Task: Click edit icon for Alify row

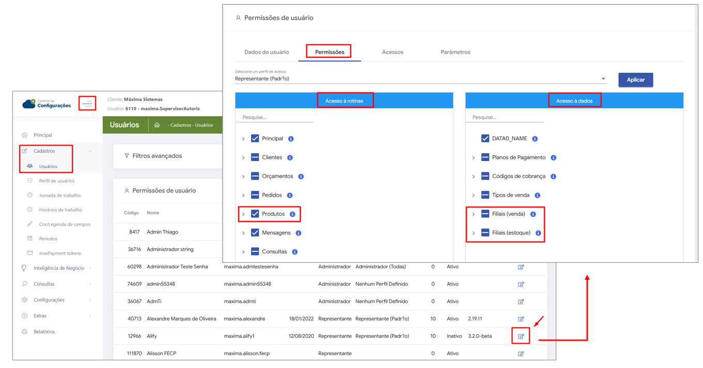Action: [x=521, y=337]
